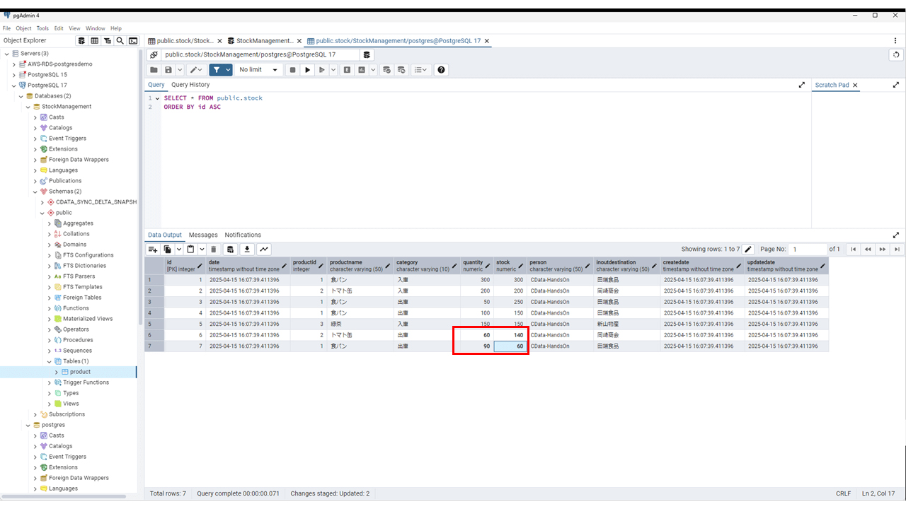The width and height of the screenshot is (906, 509).
Task: Click the Search Objects magnifier icon
Action: pos(120,41)
